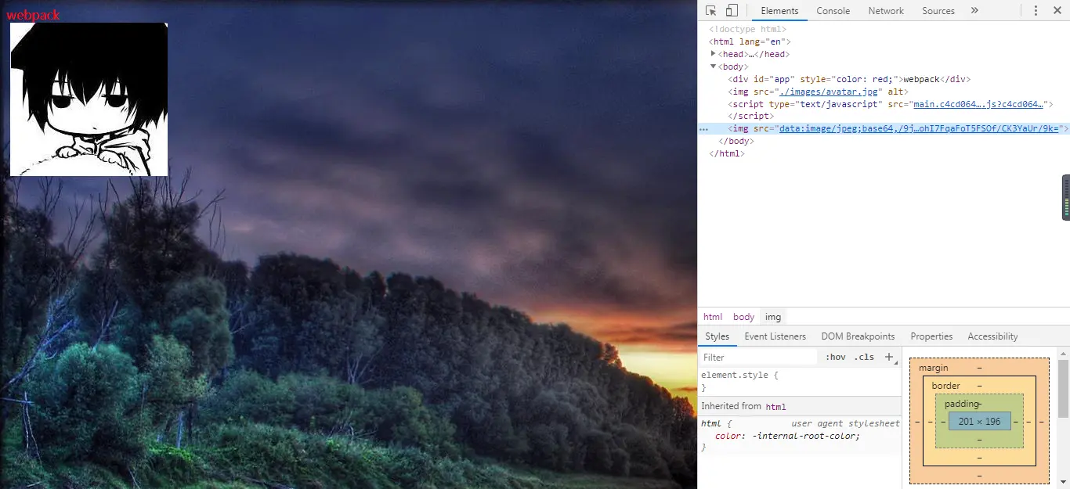Select the div id="app" node
This screenshot has height=489, width=1070.
point(850,79)
